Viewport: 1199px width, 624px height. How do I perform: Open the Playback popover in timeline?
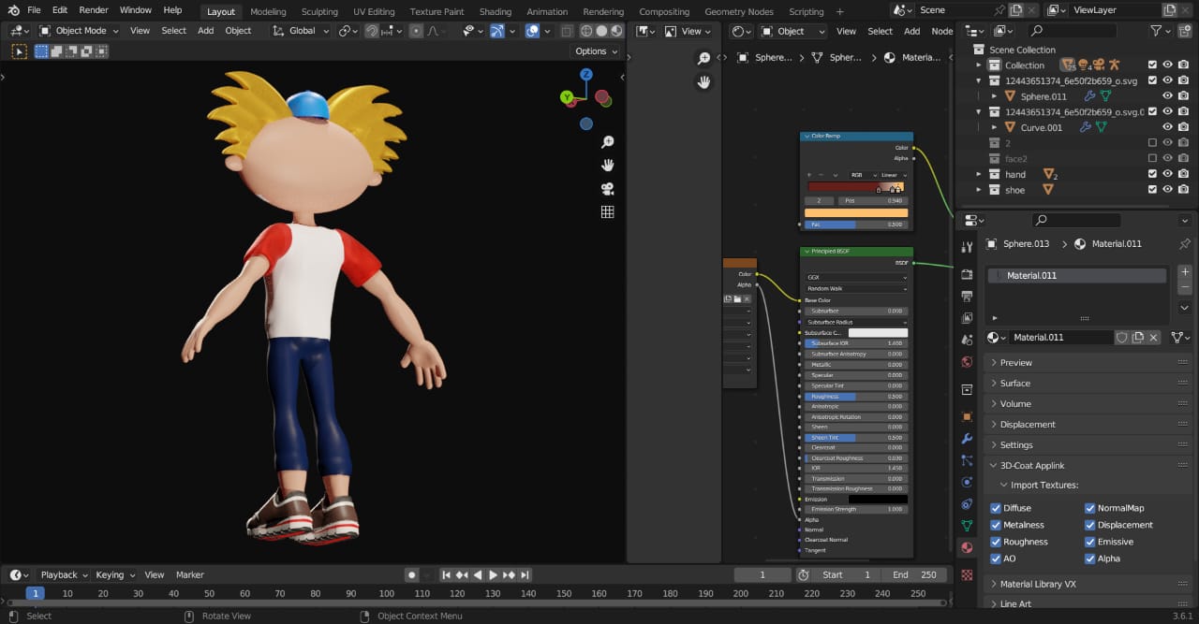(x=64, y=574)
